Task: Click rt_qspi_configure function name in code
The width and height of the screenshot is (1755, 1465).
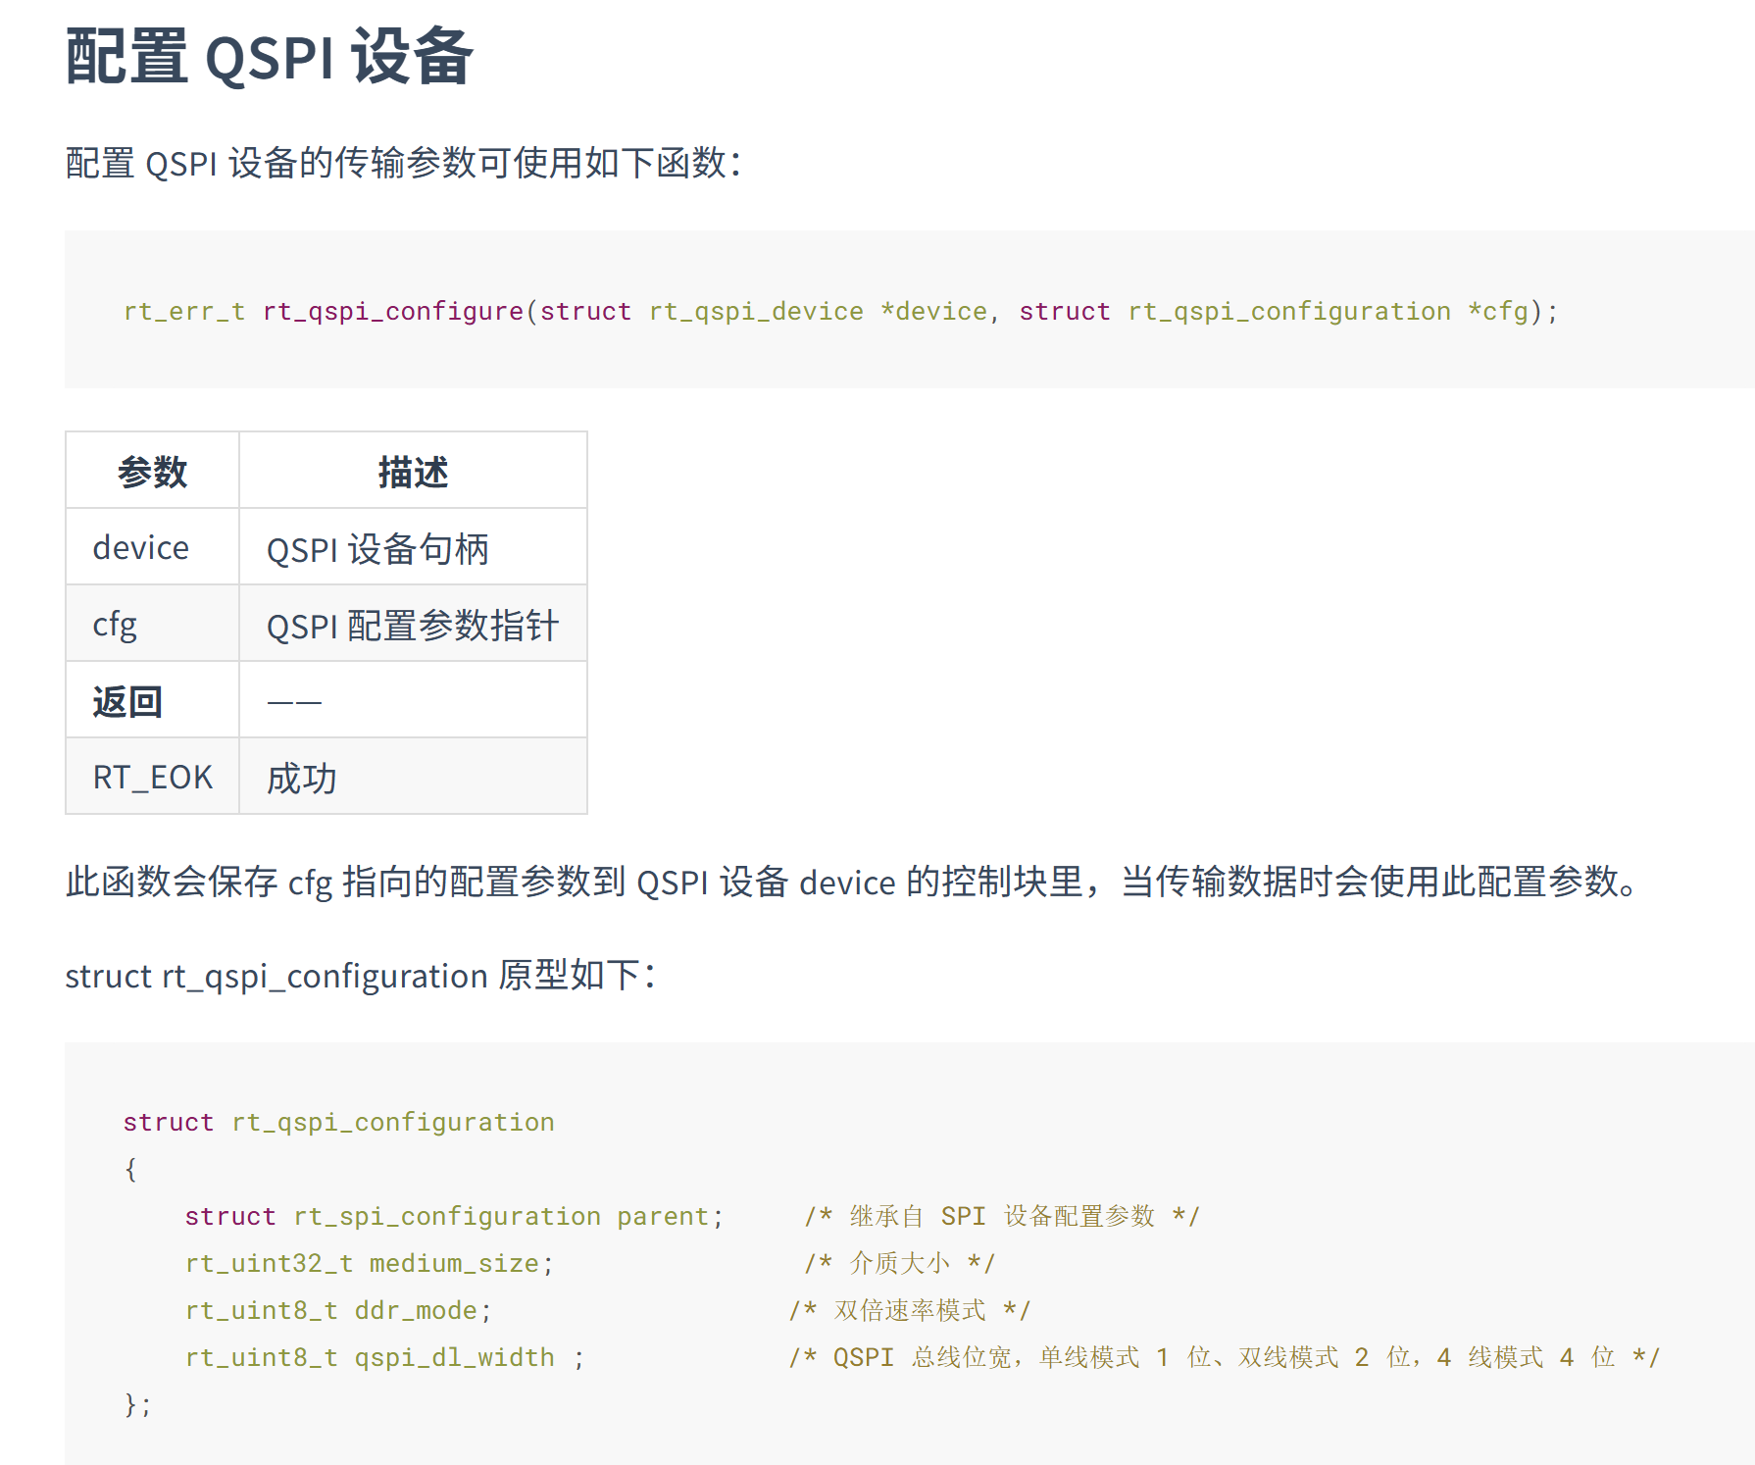Action: tap(393, 311)
